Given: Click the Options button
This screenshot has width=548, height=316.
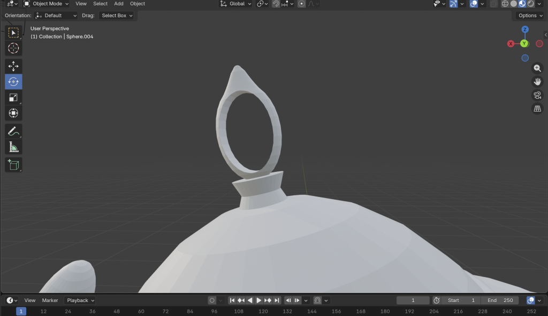Looking at the screenshot, I should click(530, 15).
